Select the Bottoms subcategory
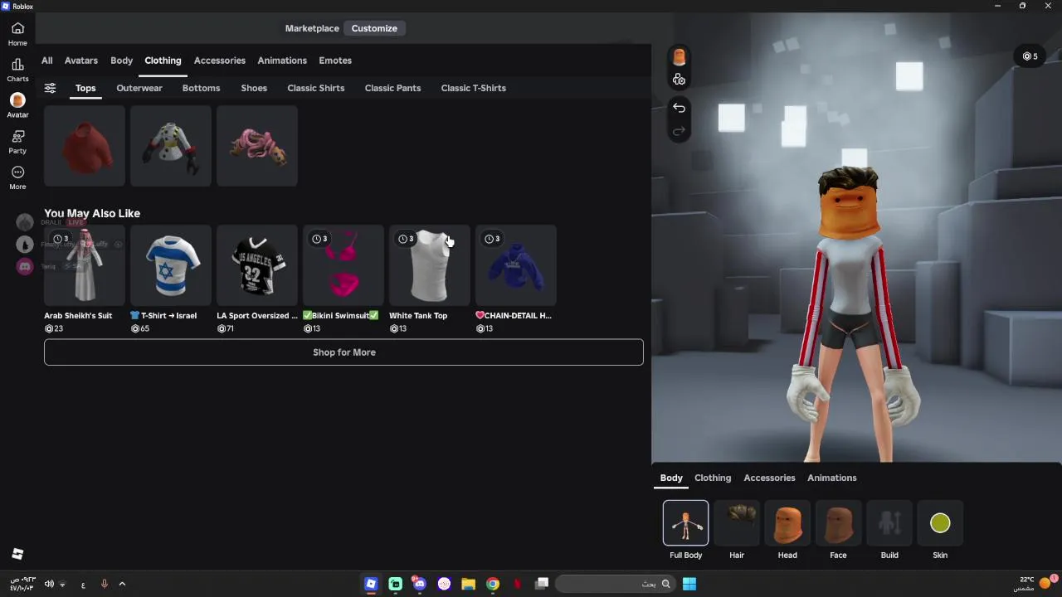This screenshot has height=597, width=1062. 201,88
